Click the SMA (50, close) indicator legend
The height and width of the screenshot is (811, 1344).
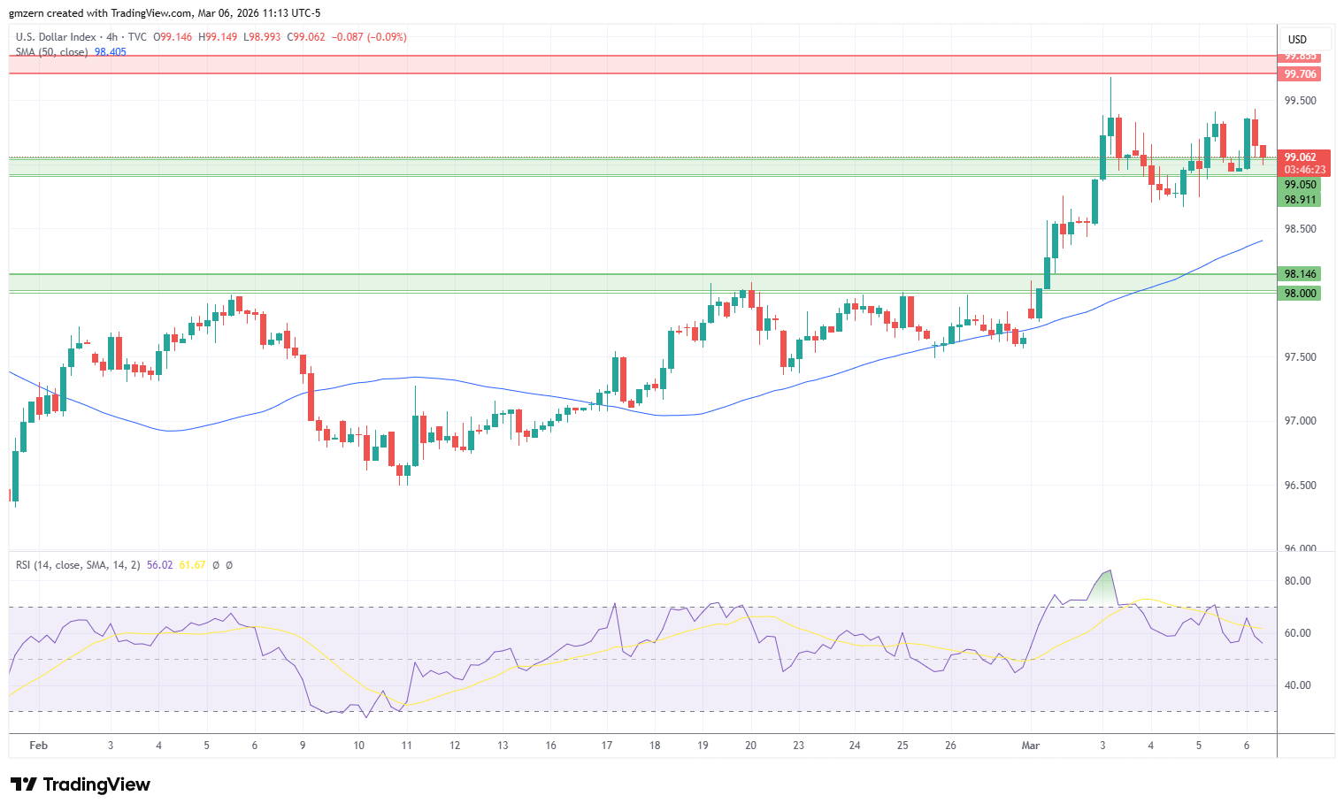(51, 52)
